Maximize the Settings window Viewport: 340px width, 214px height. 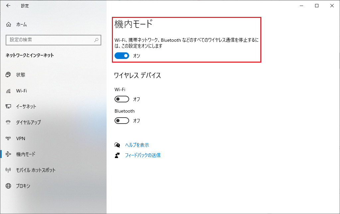(317, 6)
